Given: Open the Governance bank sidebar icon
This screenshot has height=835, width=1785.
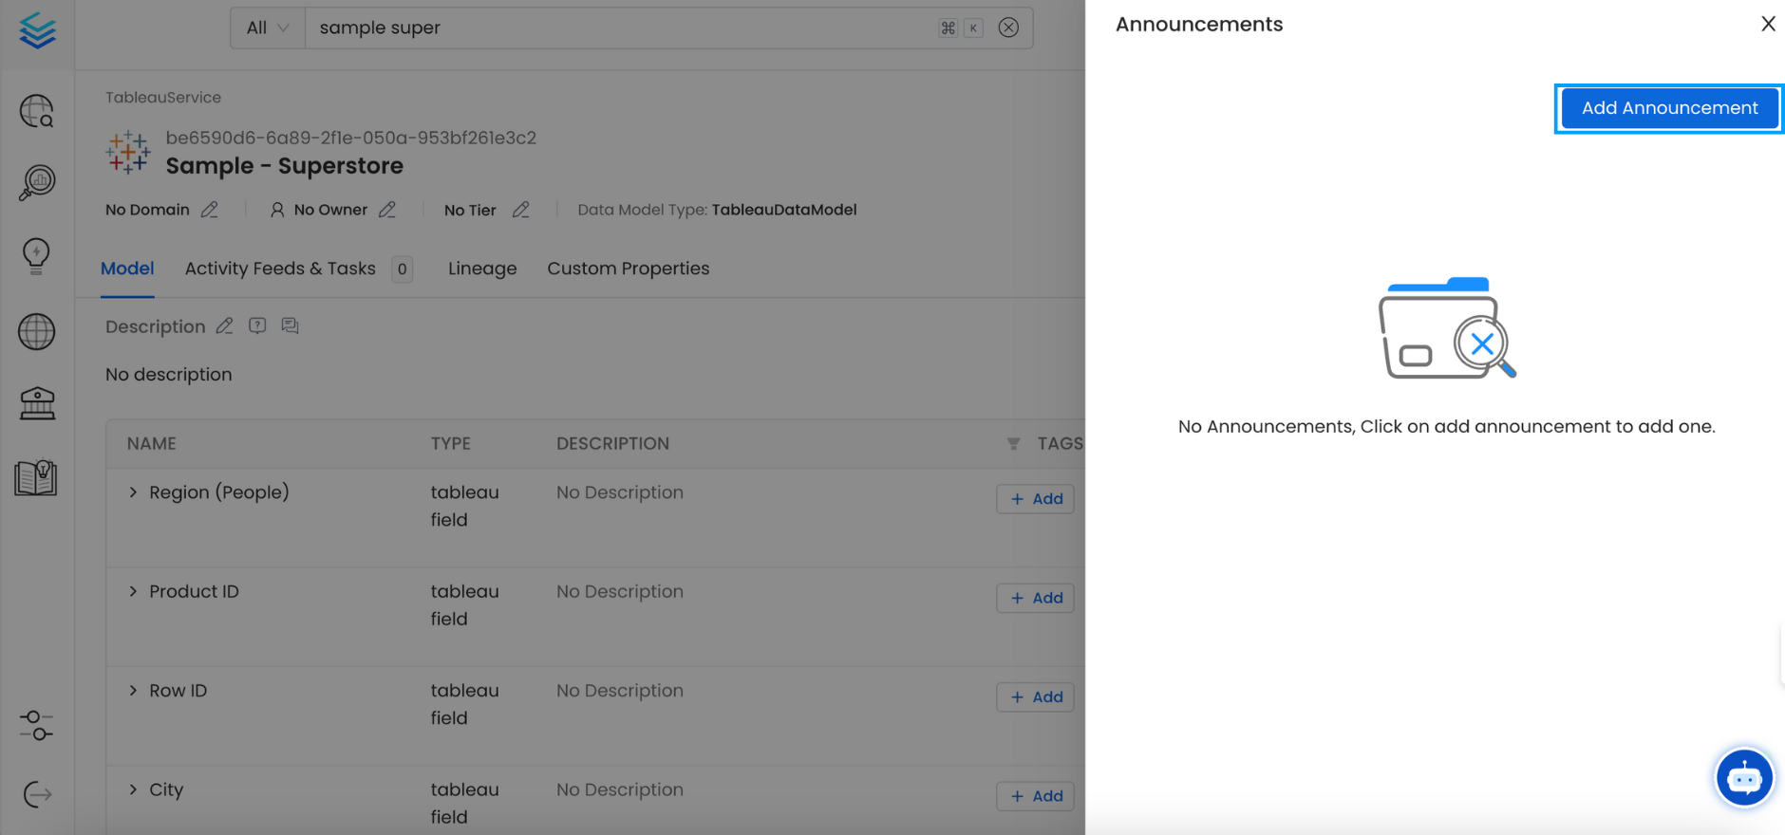Looking at the screenshot, I should point(37,403).
